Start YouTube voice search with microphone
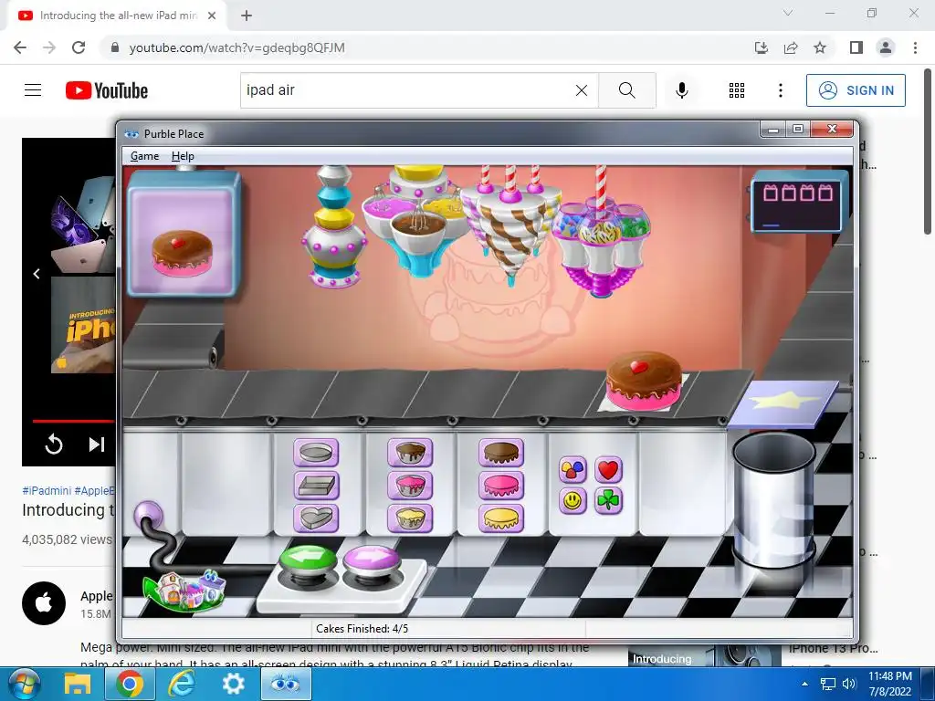Screen dimensions: 935x701 click(x=682, y=90)
